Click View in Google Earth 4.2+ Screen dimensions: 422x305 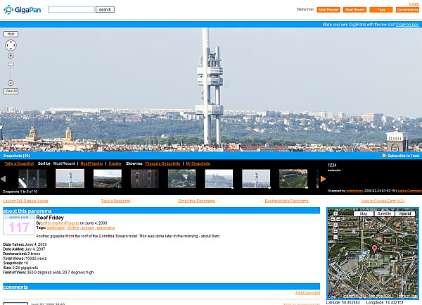coord(383,201)
